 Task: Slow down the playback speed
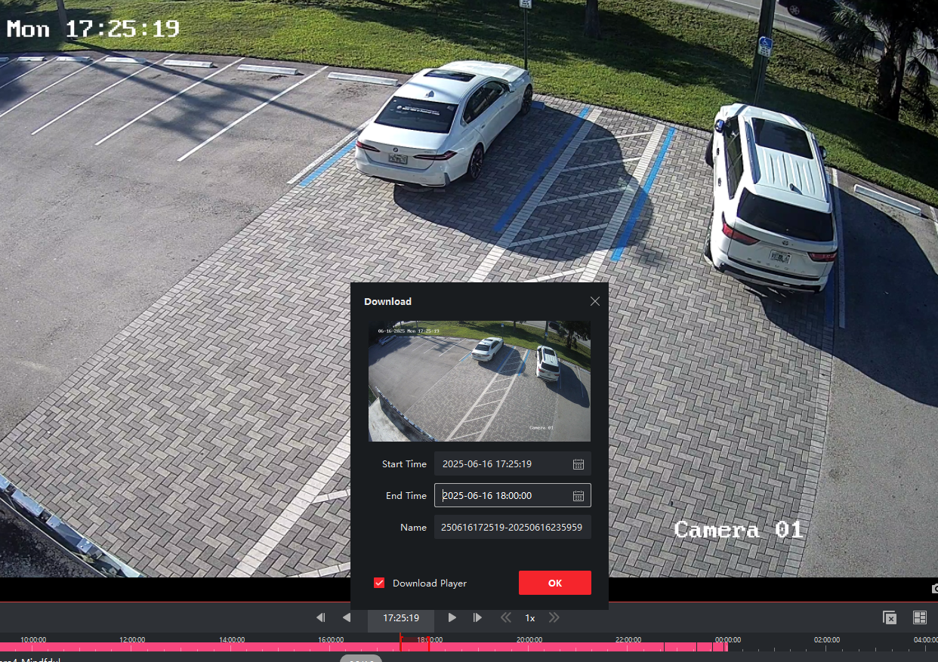click(506, 617)
